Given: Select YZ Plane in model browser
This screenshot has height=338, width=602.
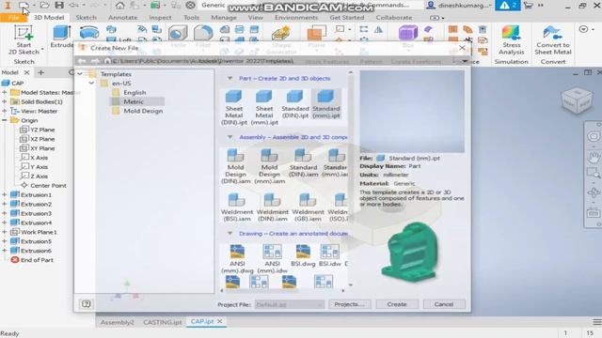Looking at the screenshot, I should click(42, 130).
